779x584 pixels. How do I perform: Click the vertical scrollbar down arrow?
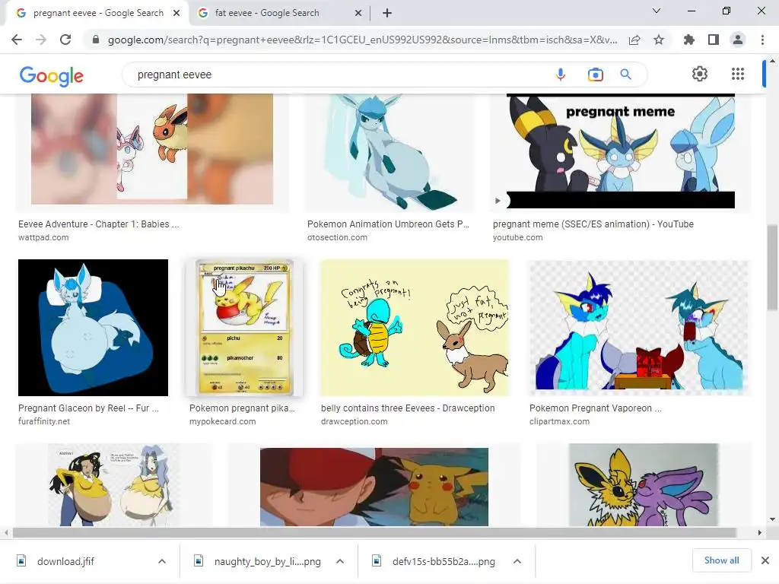[772, 519]
